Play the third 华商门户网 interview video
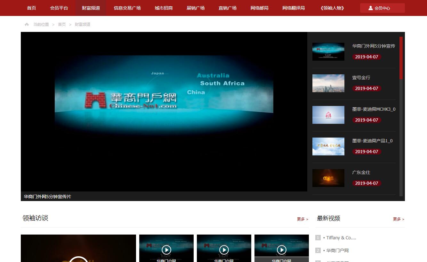 coord(282,250)
